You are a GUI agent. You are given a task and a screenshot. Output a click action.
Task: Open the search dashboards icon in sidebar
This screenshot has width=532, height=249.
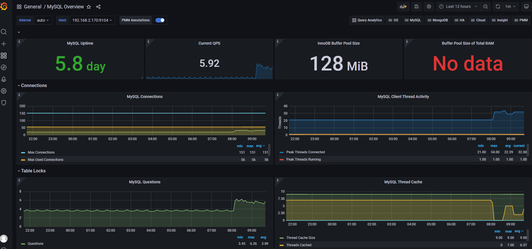pyautogui.click(x=4, y=32)
